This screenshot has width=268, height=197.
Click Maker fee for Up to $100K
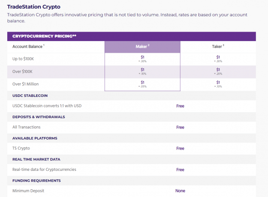pos(142,59)
